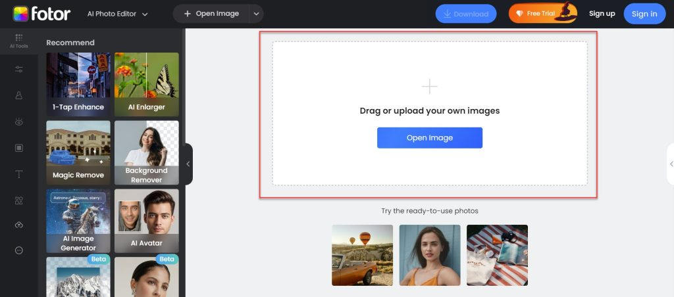Choose the Magic Remove tool
The height and width of the screenshot is (297, 674).
(78, 153)
